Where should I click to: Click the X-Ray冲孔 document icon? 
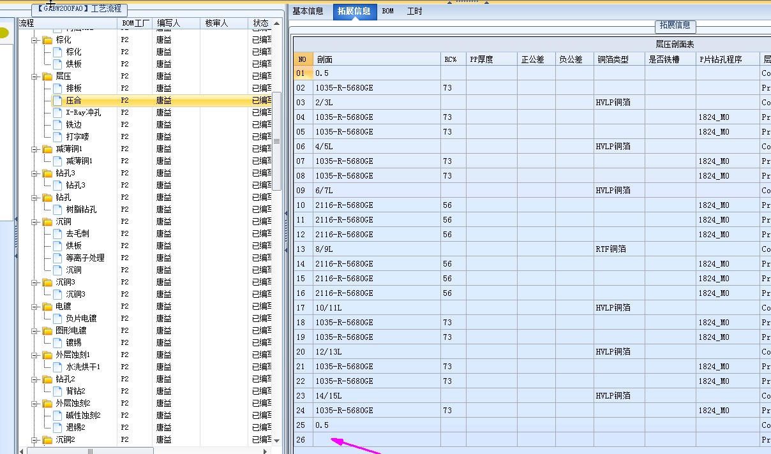click(x=58, y=112)
